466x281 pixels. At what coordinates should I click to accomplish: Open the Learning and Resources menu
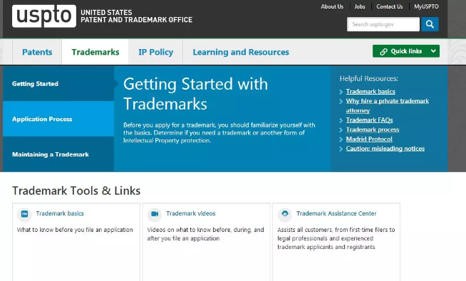tap(241, 52)
